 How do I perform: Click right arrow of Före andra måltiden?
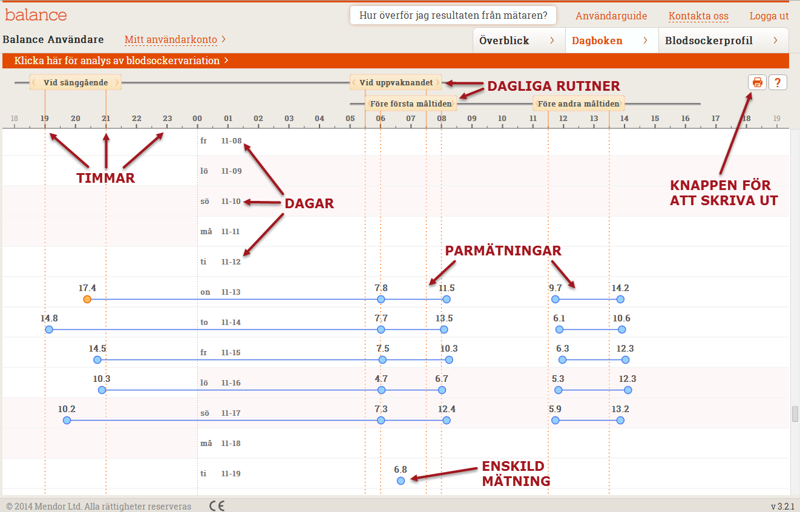[621, 103]
